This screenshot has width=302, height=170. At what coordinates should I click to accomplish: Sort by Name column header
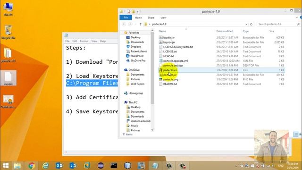point(162,31)
